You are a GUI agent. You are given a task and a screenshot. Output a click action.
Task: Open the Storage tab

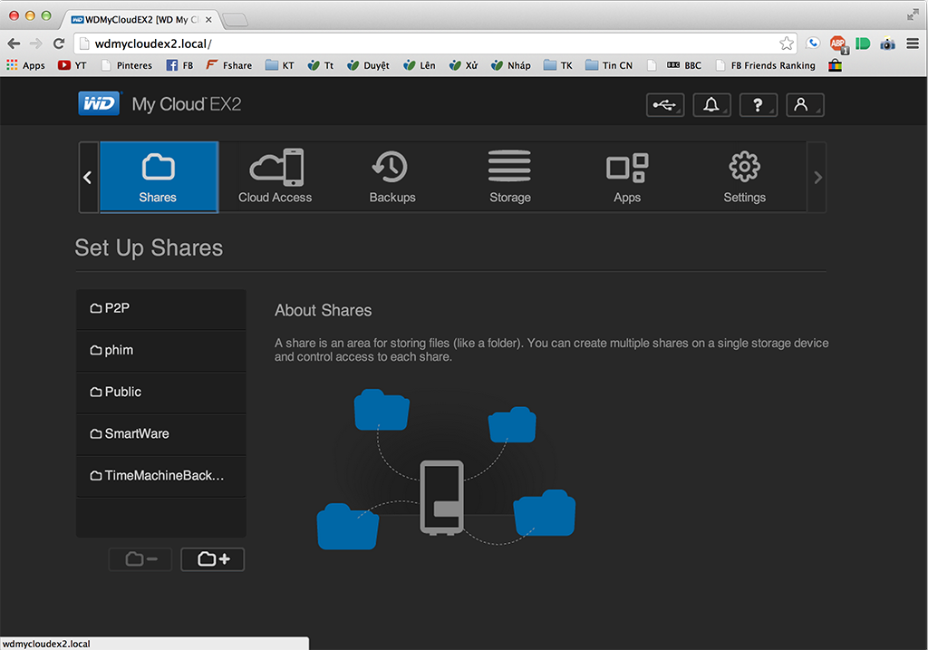[509, 177]
